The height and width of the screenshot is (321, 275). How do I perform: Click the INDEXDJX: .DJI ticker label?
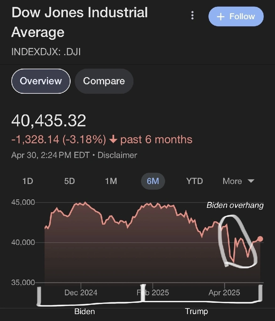pos(46,52)
